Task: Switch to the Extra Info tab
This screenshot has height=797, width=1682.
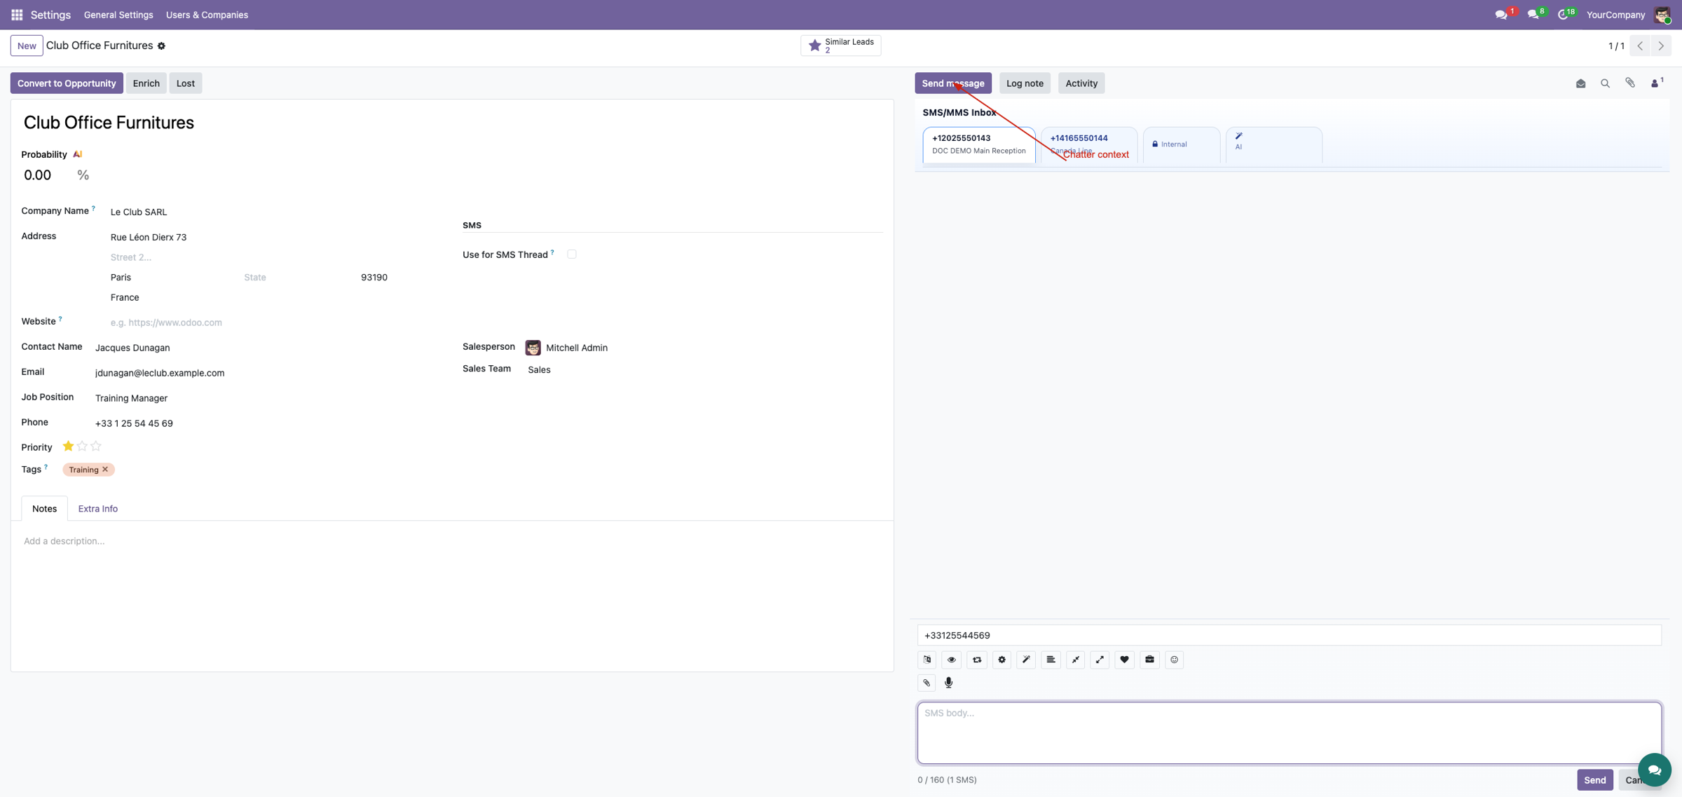Action: tap(97, 509)
